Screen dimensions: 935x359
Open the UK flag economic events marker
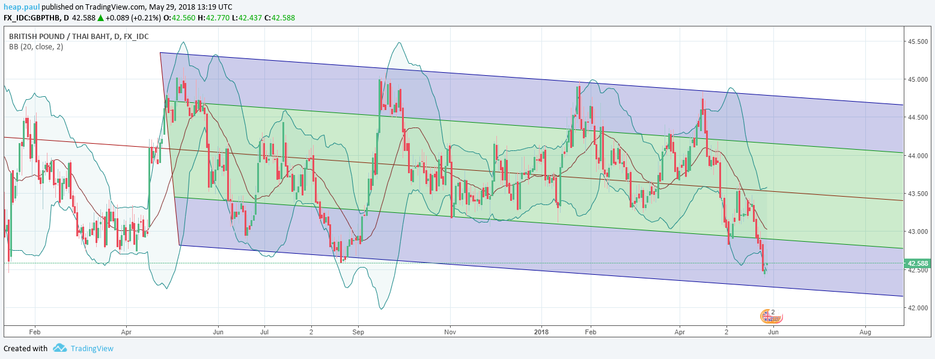(x=772, y=315)
